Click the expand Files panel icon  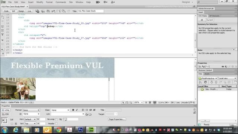click(235, 82)
